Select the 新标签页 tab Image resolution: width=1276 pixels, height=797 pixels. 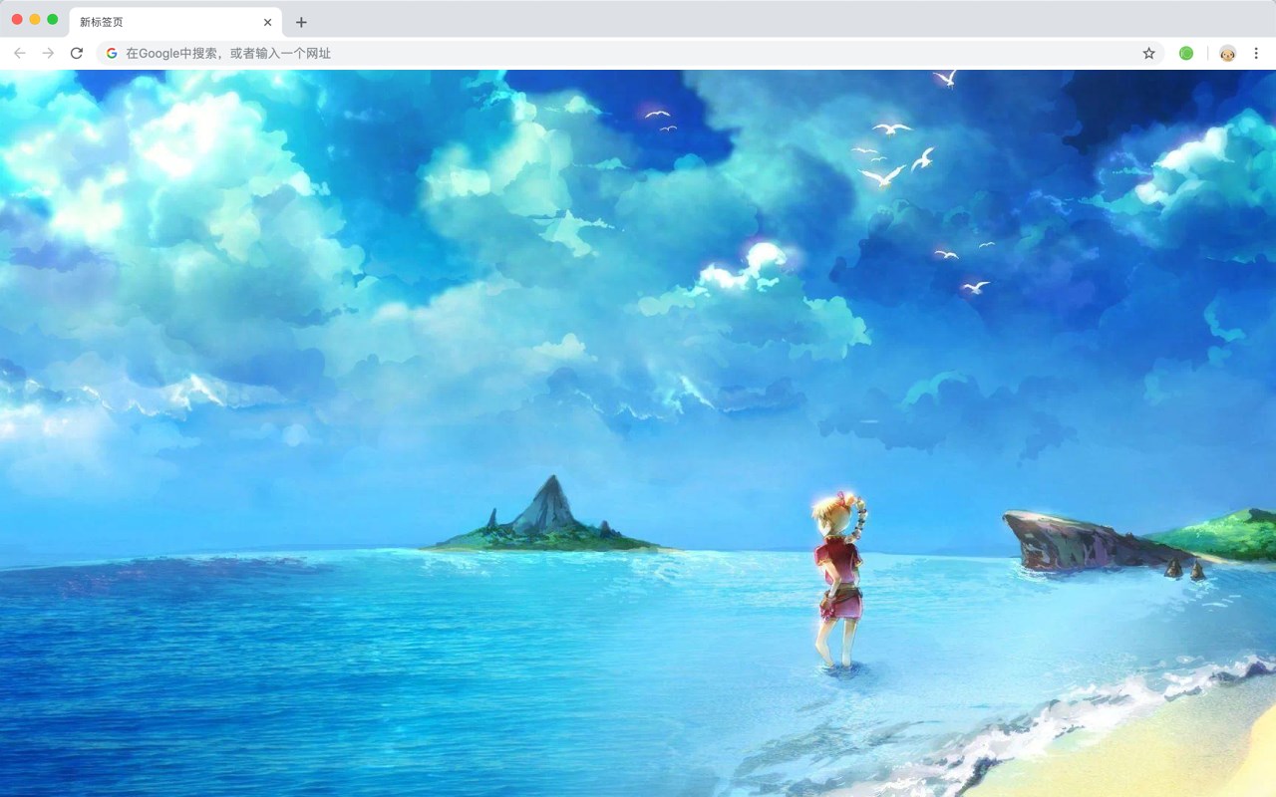click(x=174, y=22)
